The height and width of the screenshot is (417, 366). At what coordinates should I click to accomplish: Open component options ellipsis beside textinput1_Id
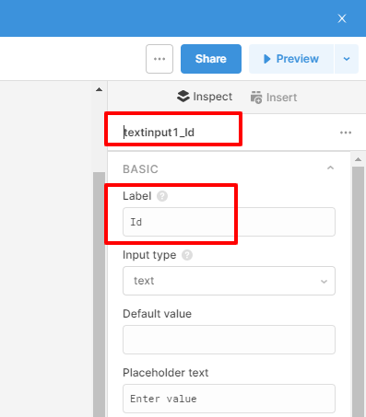(x=346, y=133)
